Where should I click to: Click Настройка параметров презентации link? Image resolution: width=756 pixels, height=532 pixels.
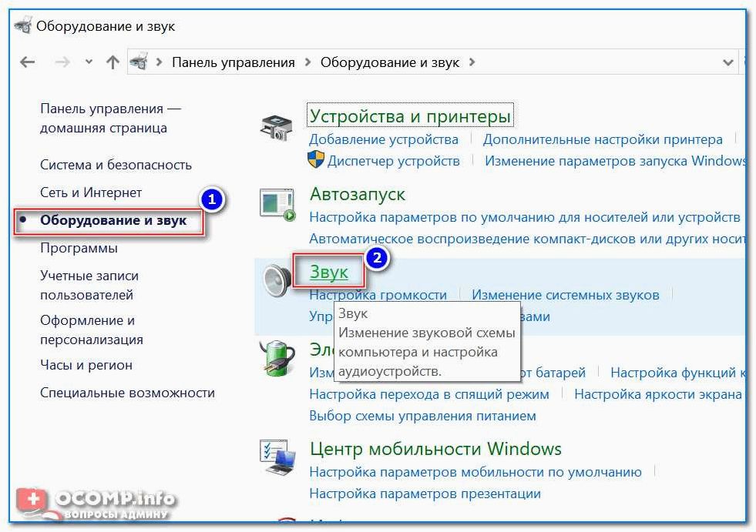(x=425, y=494)
